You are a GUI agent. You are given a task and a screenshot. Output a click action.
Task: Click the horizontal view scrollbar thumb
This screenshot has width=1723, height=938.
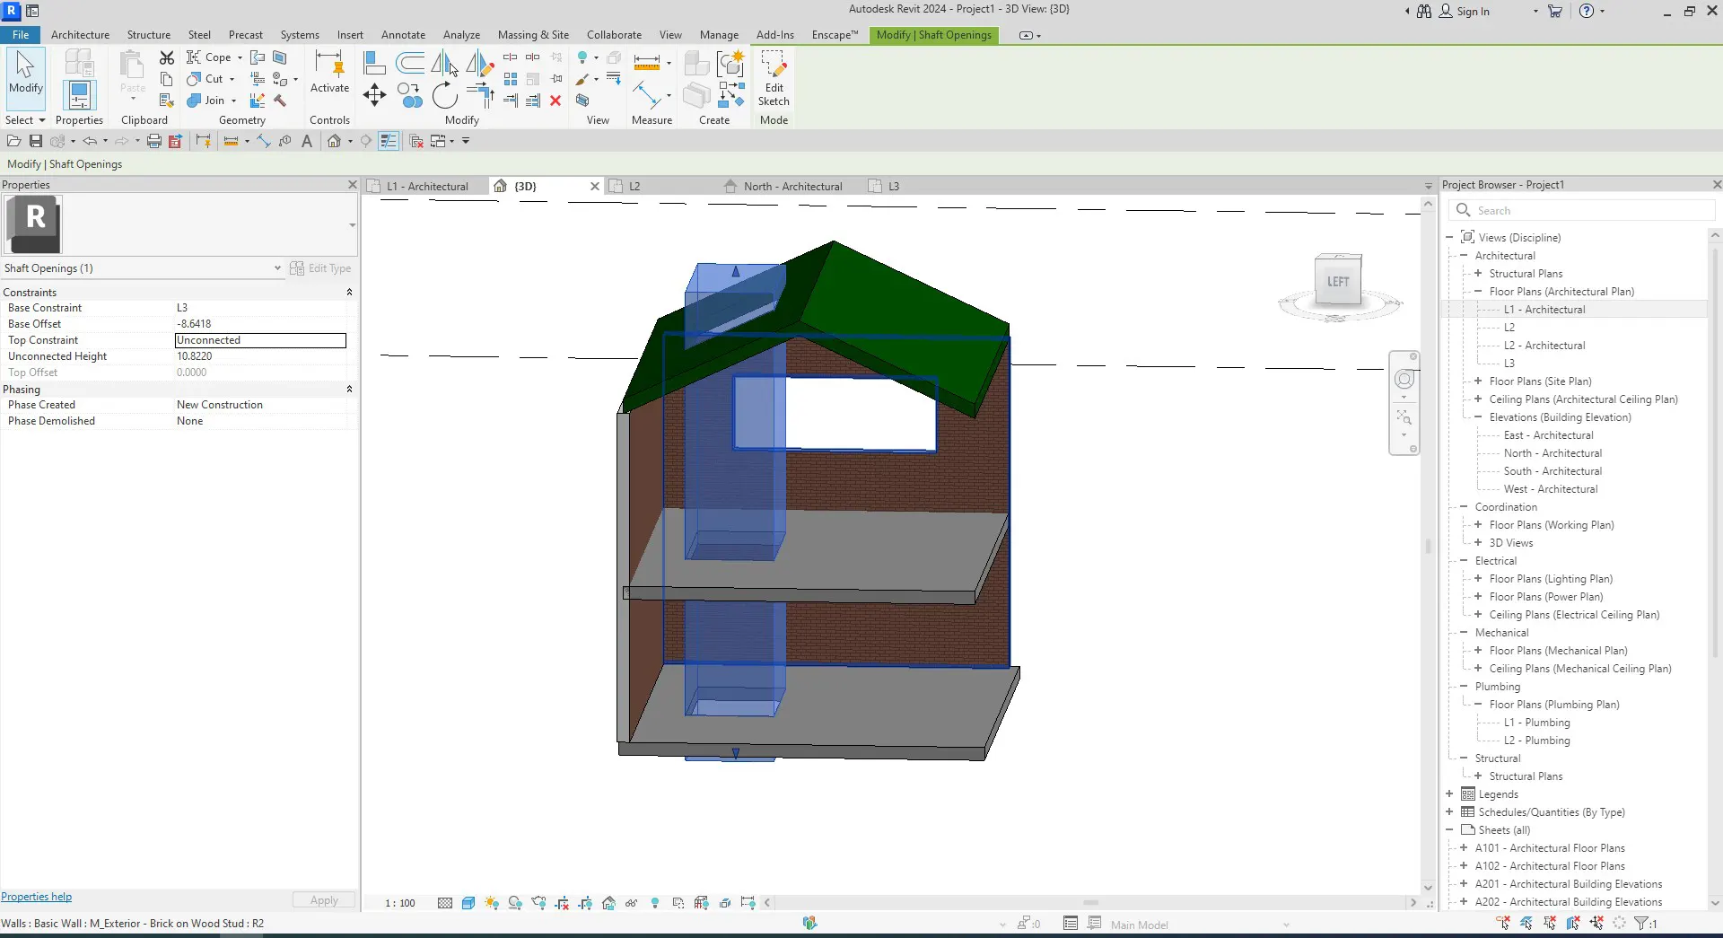pyautogui.click(x=1090, y=903)
